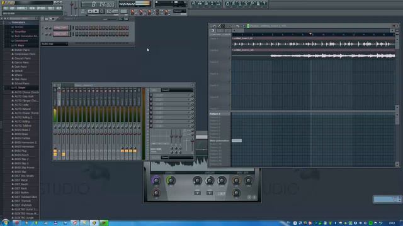
Task: Open the Audio clips filter dropdown
Action: coord(54,44)
